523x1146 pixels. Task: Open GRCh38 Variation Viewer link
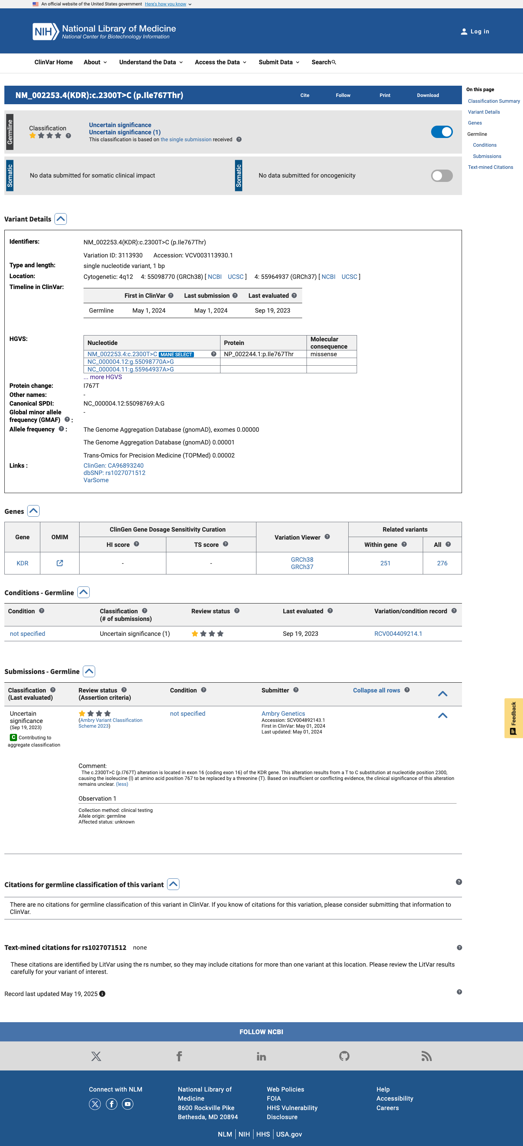coord(302,559)
